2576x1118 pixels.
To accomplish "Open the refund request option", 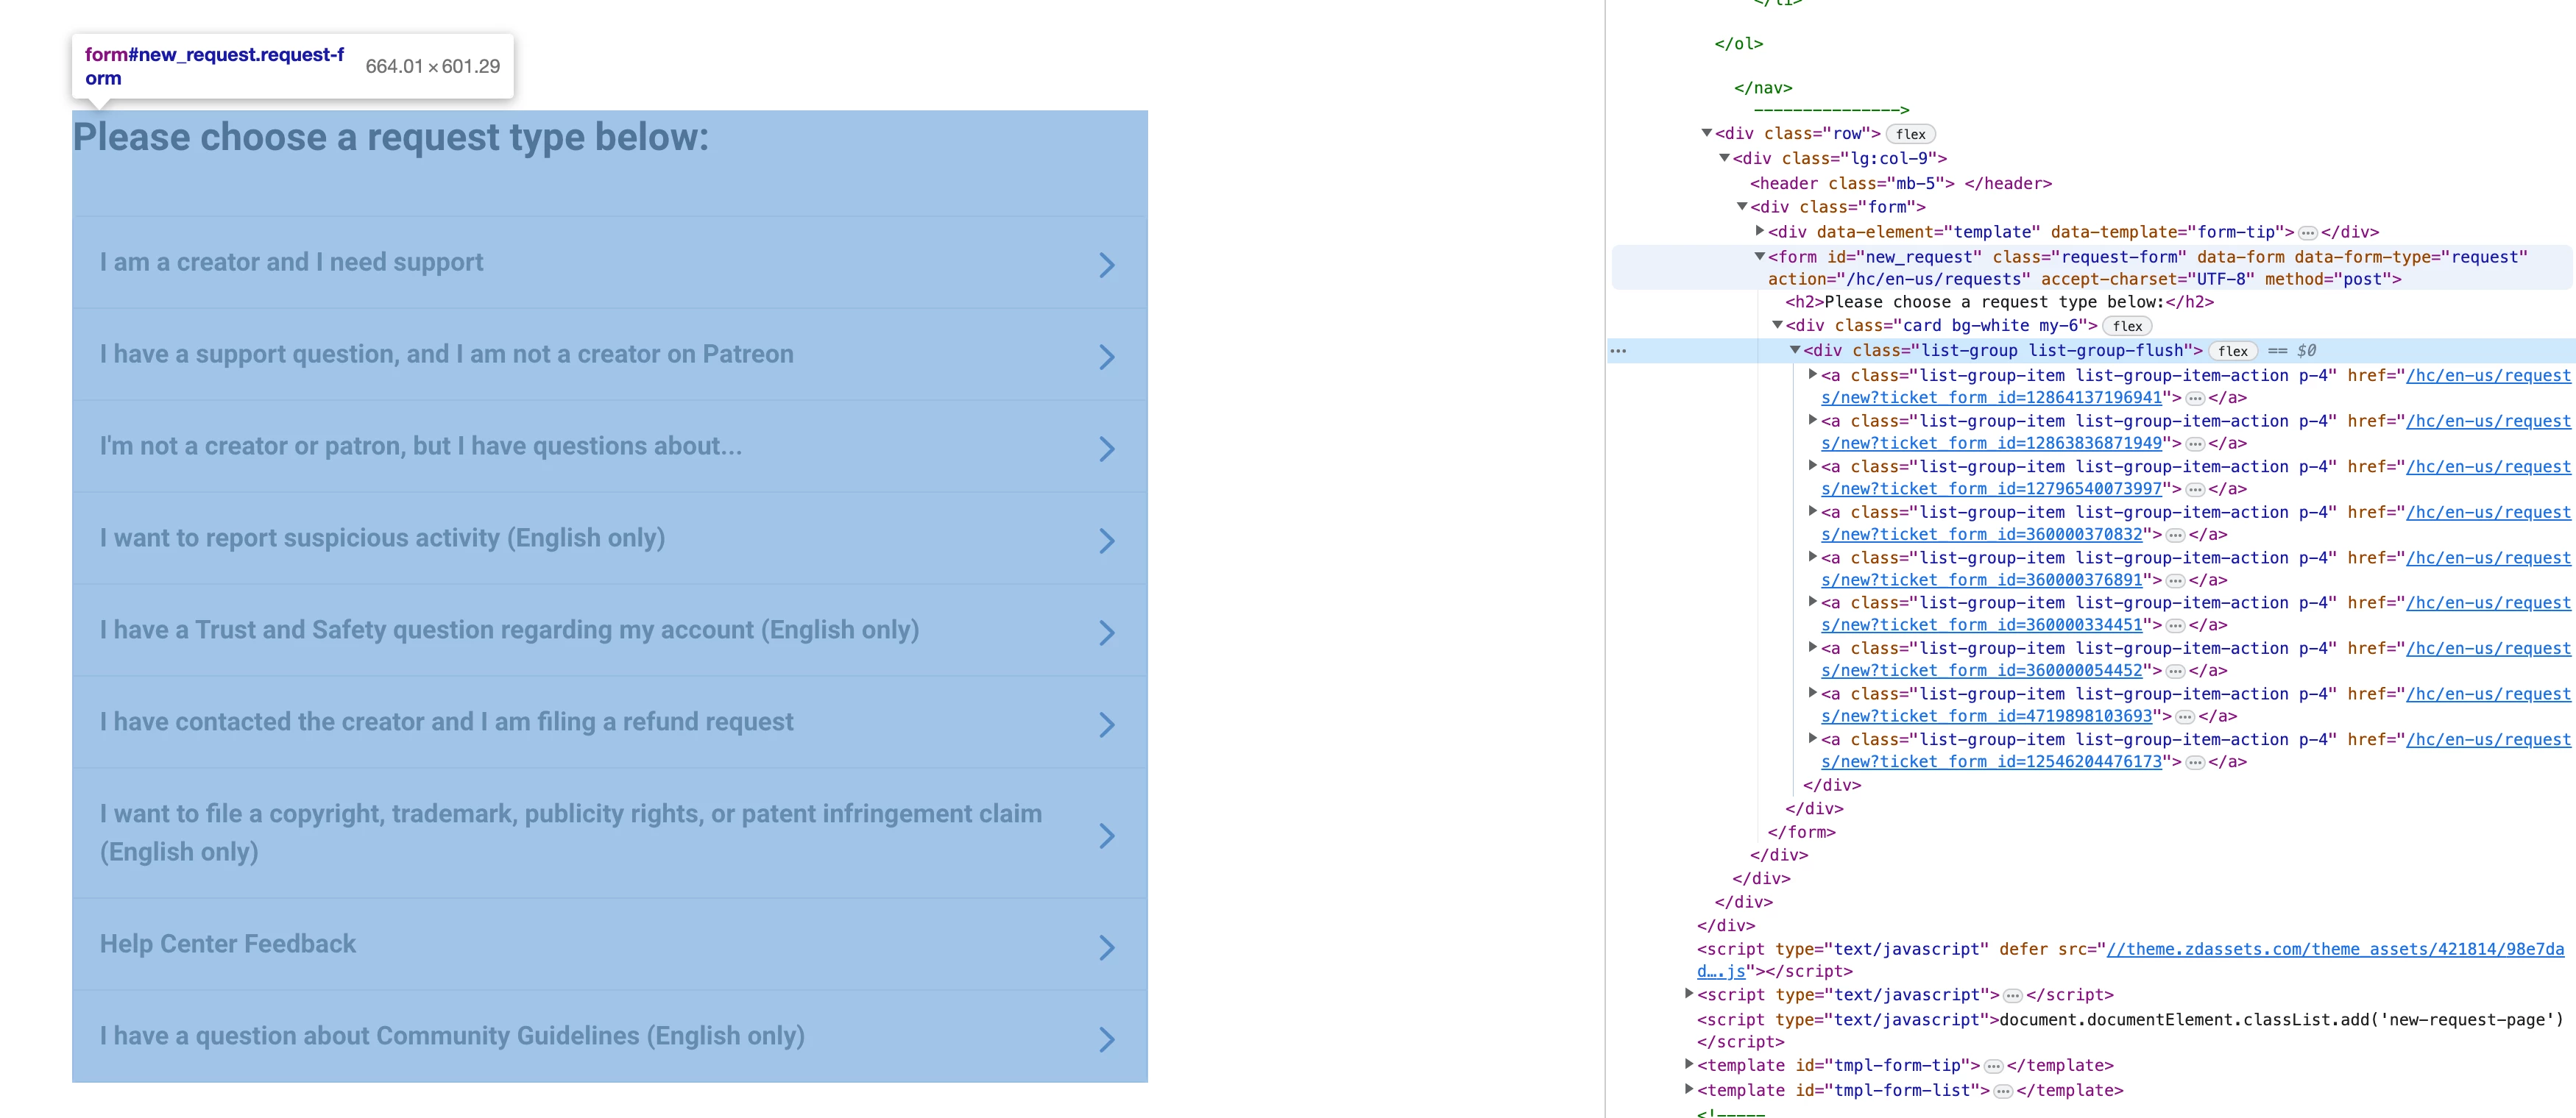I will pyautogui.click(x=446, y=722).
